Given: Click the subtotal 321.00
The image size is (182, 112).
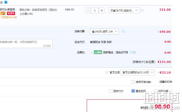Looking at the screenshot, I should (x=165, y=10).
